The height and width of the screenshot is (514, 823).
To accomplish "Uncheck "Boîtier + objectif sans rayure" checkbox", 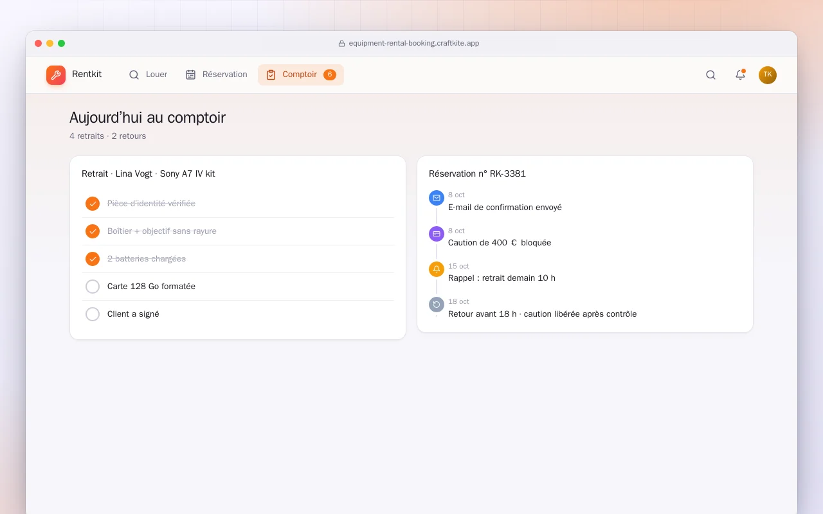I will click(x=93, y=231).
